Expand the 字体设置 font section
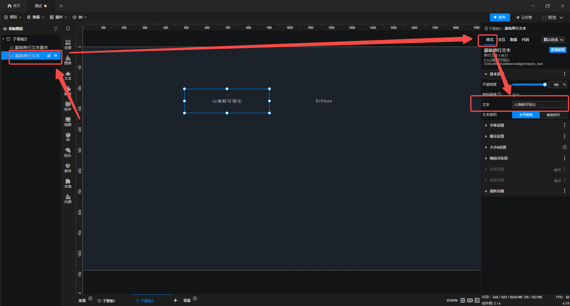The width and height of the screenshot is (570, 306). [x=497, y=125]
